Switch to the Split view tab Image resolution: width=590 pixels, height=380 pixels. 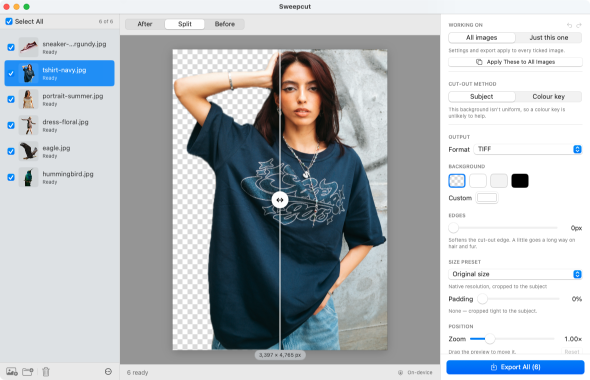[x=185, y=24]
